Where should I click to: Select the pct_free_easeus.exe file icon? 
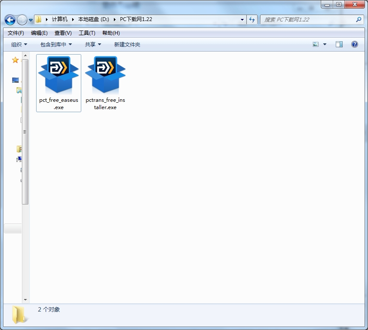pos(58,75)
